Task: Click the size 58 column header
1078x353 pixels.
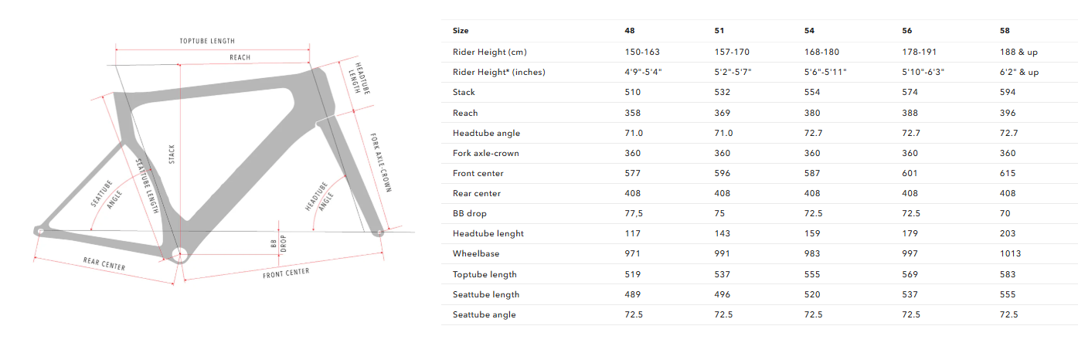Action: (x=1005, y=31)
